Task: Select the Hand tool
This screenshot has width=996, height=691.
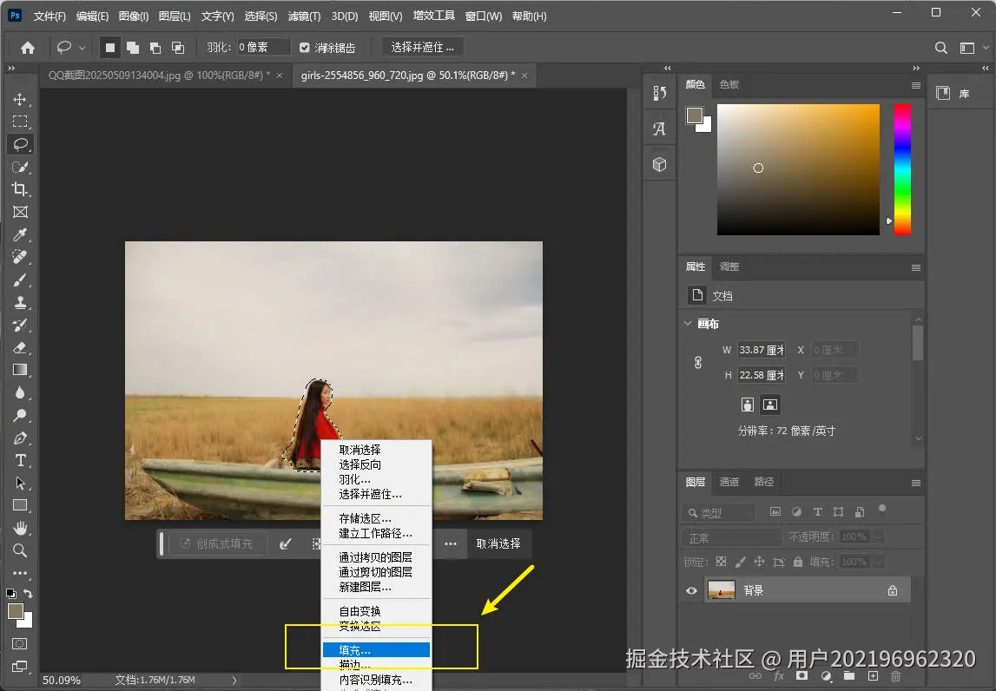Action: click(20, 529)
